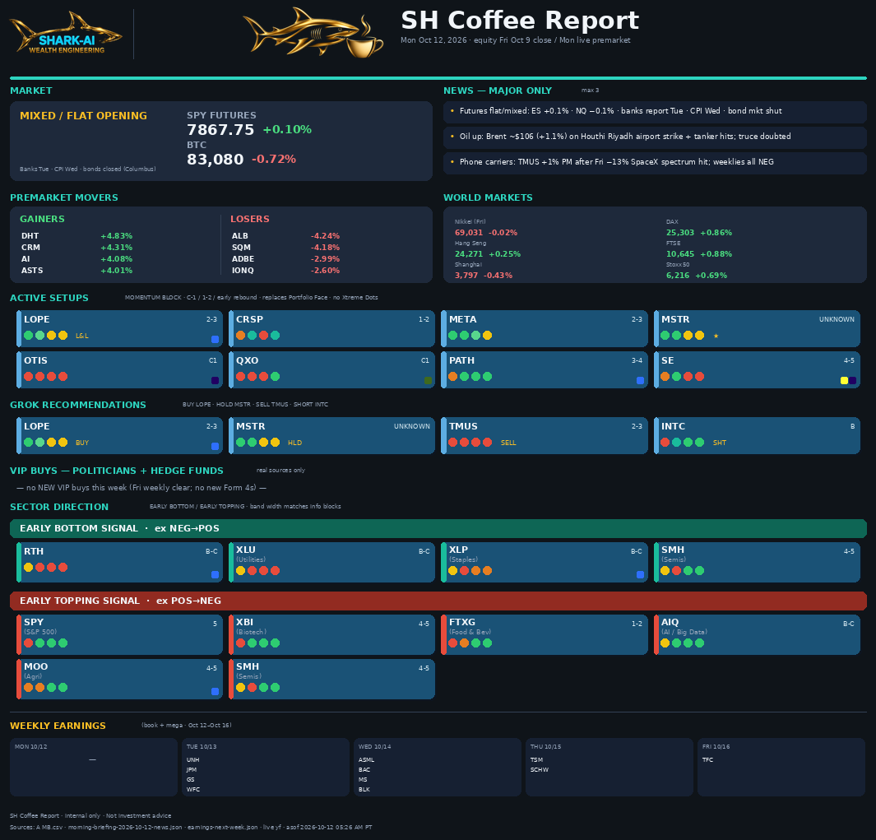Click the L&L label on the LOPE card

click(81, 336)
